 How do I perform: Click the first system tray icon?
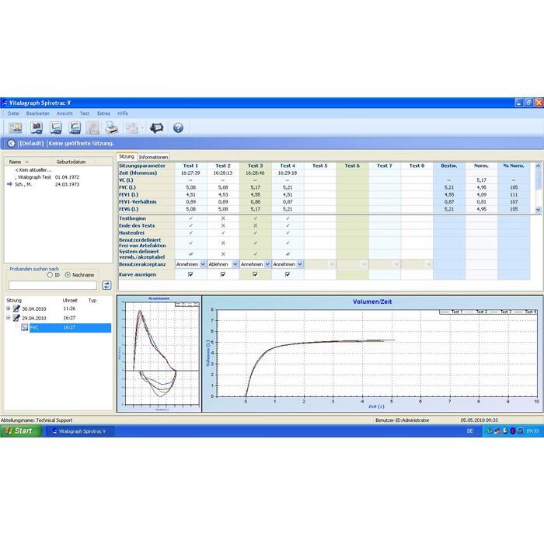(490, 431)
